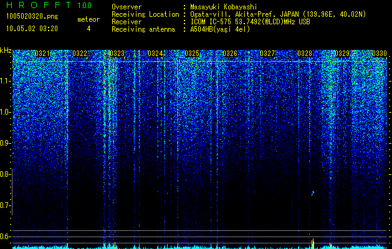Click the 0321 time marker
The image size is (392, 249).
coord(42,54)
